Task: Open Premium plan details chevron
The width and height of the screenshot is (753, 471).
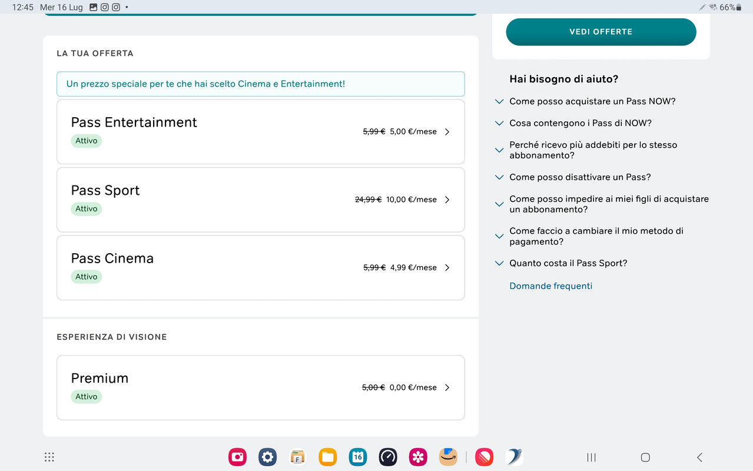Action: coord(447,387)
